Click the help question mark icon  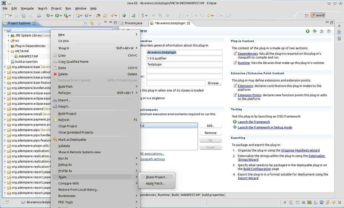click(x=329, y=31)
